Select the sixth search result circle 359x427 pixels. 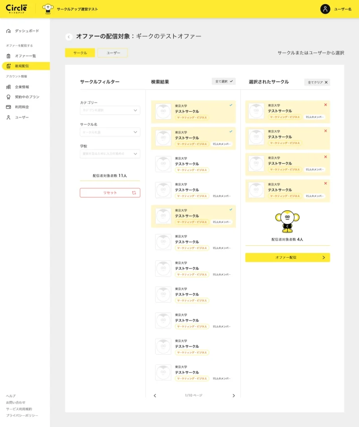(x=193, y=242)
